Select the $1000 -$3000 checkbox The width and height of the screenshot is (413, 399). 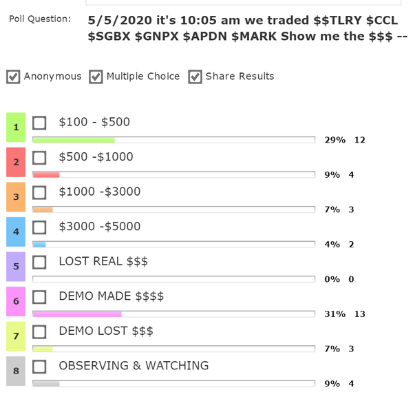click(x=40, y=192)
